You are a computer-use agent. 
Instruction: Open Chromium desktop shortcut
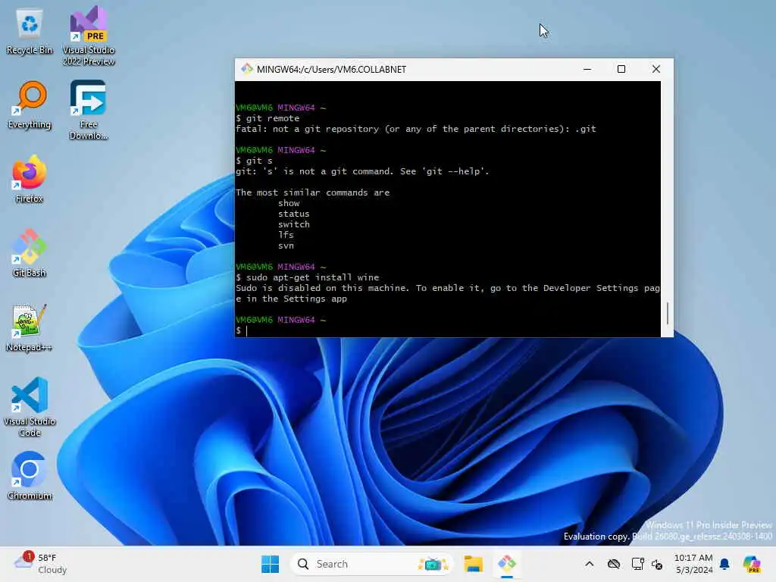(30, 476)
